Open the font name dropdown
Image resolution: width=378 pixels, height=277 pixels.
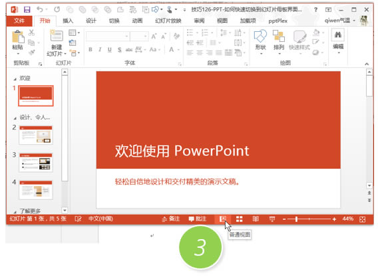coord(126,37)
